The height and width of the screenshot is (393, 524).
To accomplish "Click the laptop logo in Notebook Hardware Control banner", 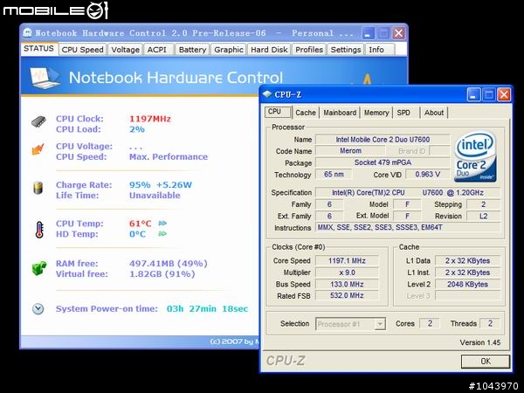I will click(45, 78).
